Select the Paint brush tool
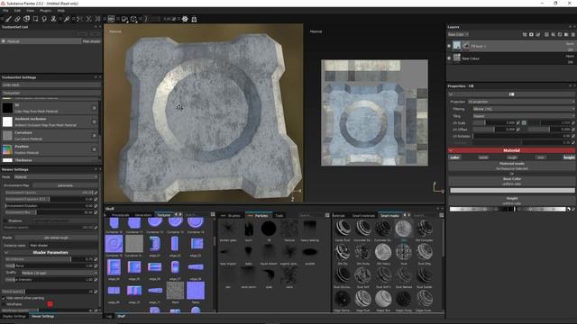 [x=8, y=19]
